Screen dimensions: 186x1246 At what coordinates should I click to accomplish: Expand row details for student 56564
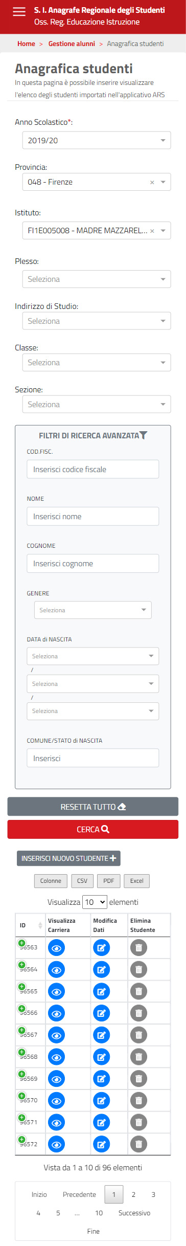[21, 965]
